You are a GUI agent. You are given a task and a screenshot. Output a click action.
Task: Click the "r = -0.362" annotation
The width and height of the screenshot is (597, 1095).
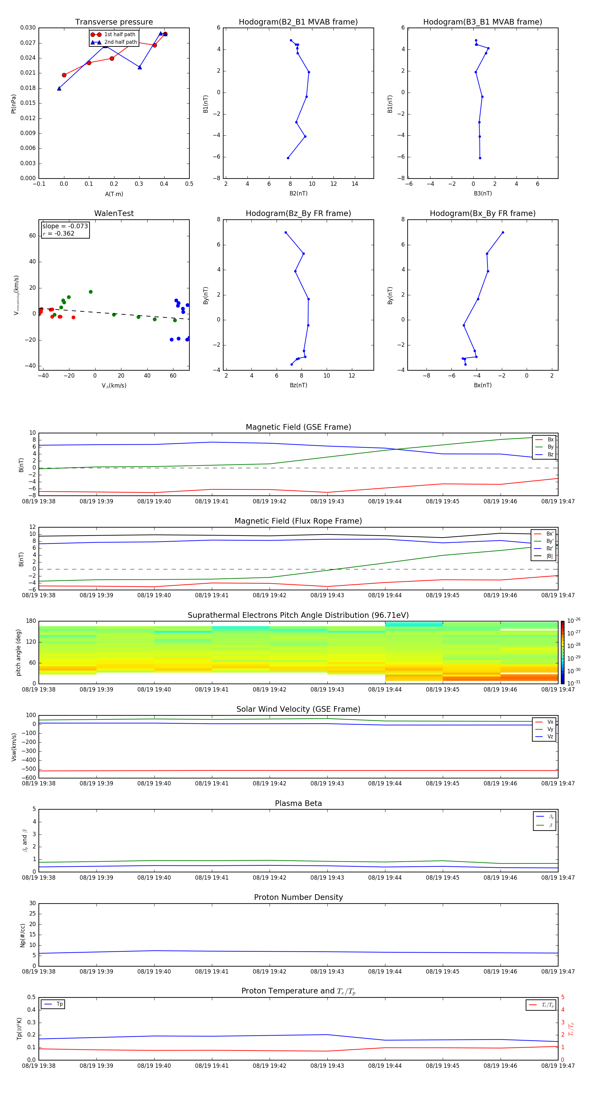(x=59, y=233)
